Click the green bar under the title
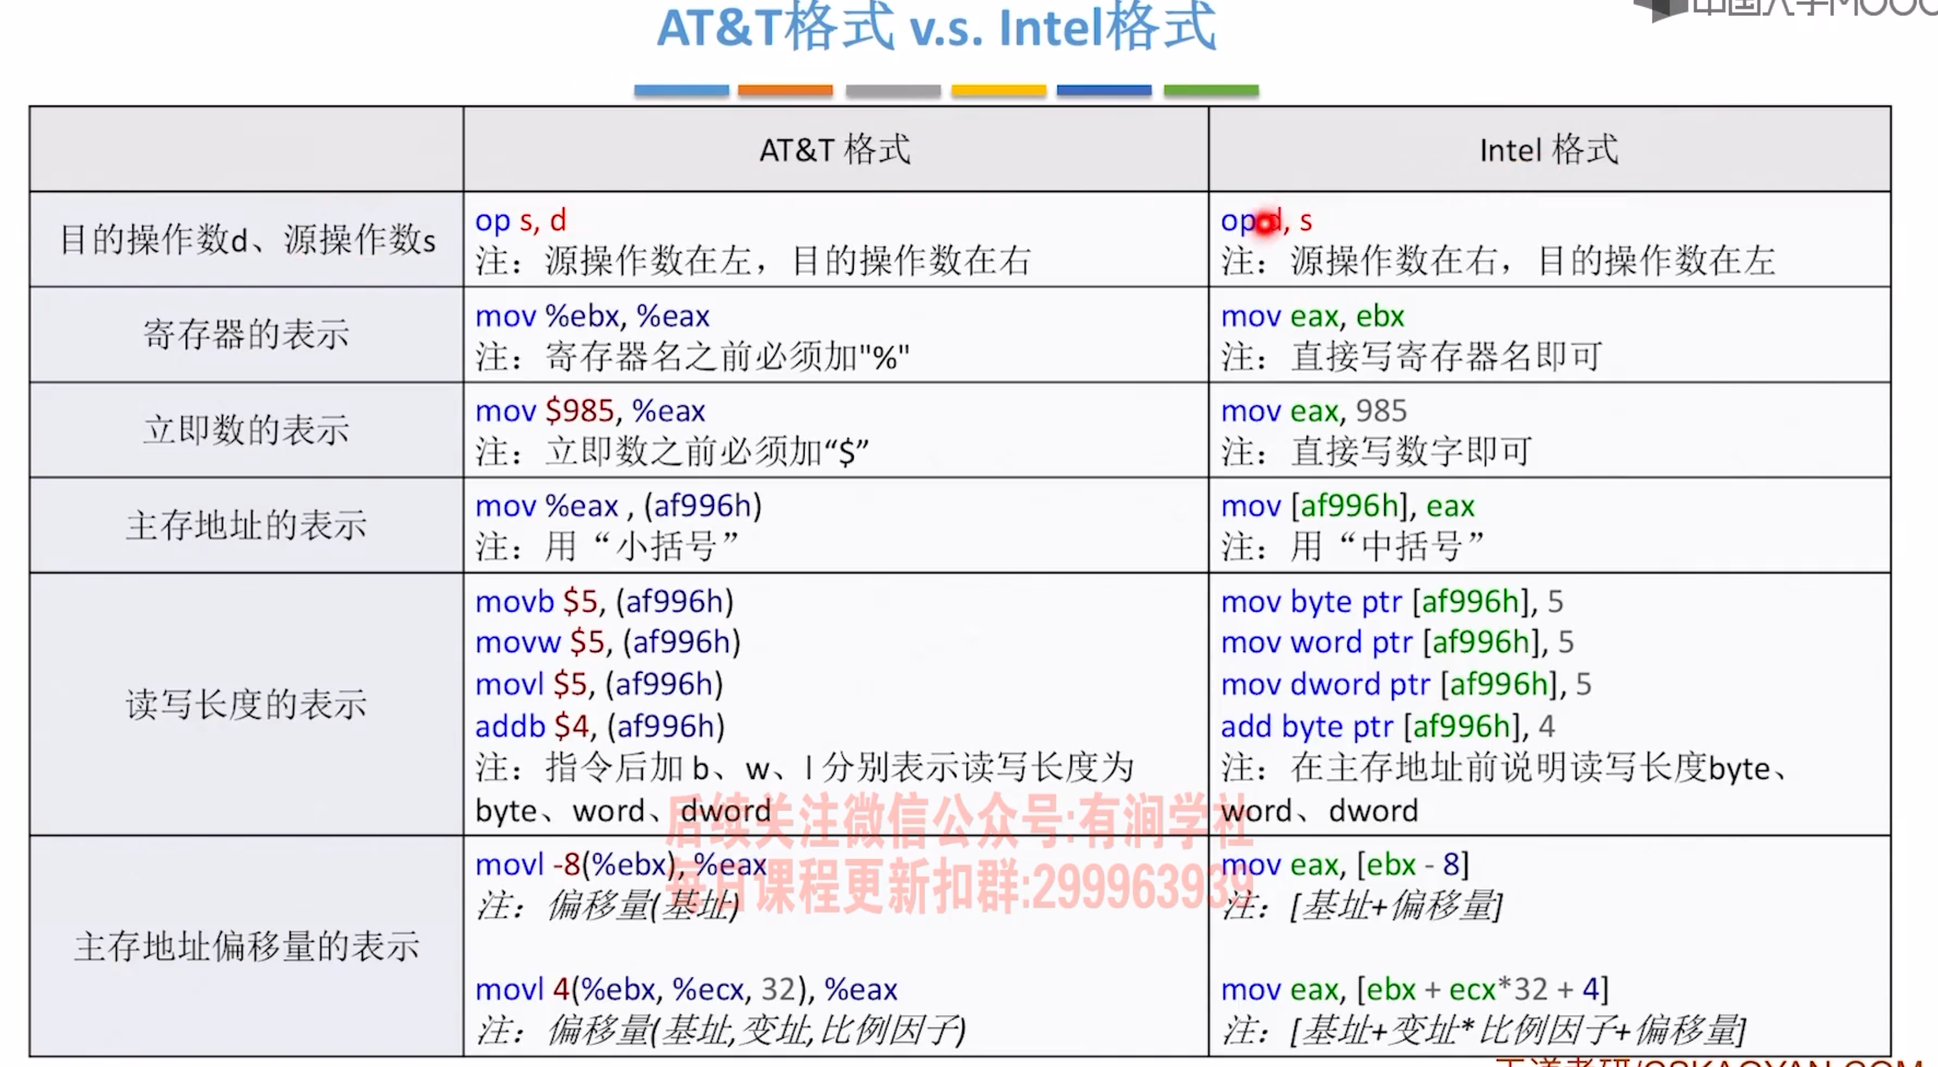1938x1067 pixels. click(x=1211, y=91)
